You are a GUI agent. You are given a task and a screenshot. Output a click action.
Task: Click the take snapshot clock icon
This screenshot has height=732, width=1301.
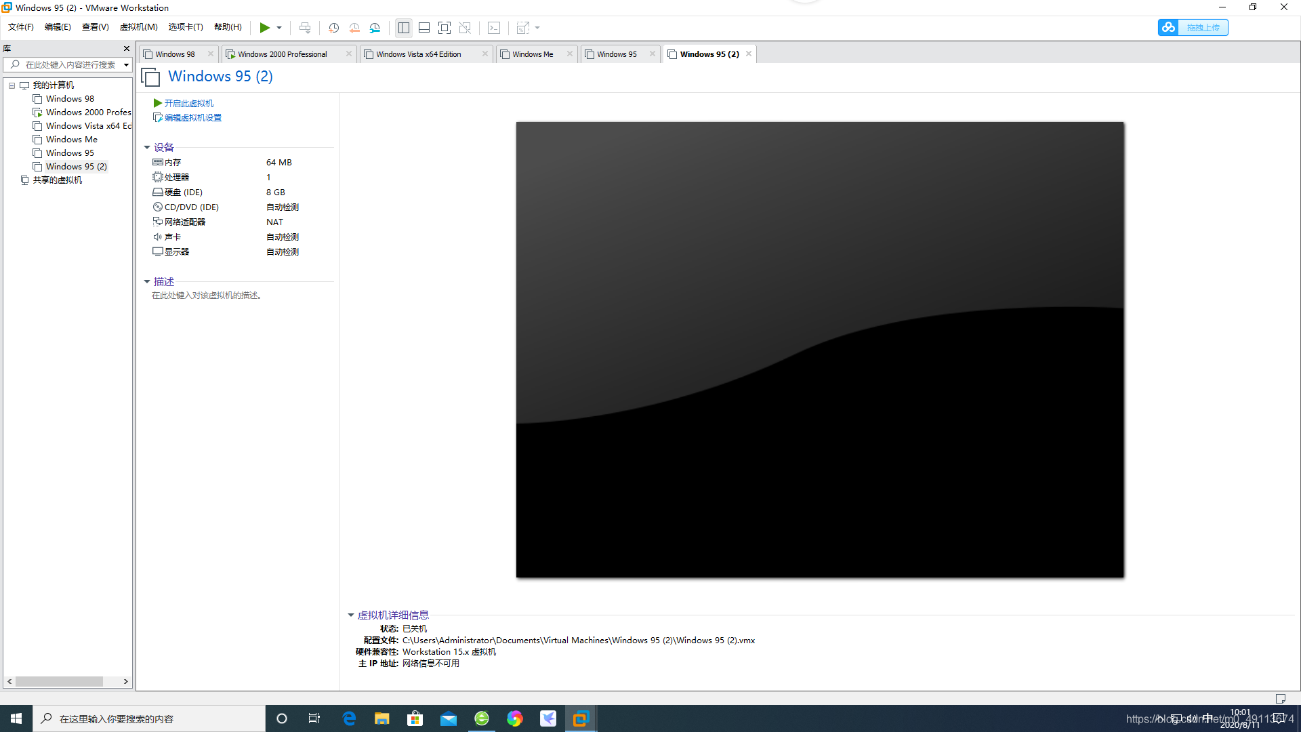333,28
